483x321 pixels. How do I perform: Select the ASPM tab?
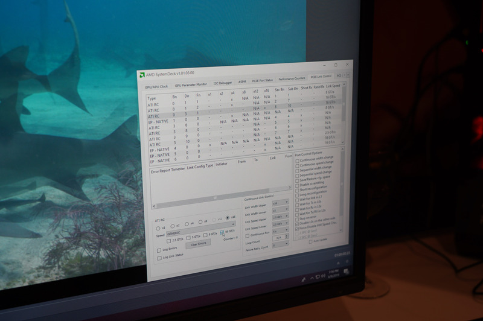point(242,81)
